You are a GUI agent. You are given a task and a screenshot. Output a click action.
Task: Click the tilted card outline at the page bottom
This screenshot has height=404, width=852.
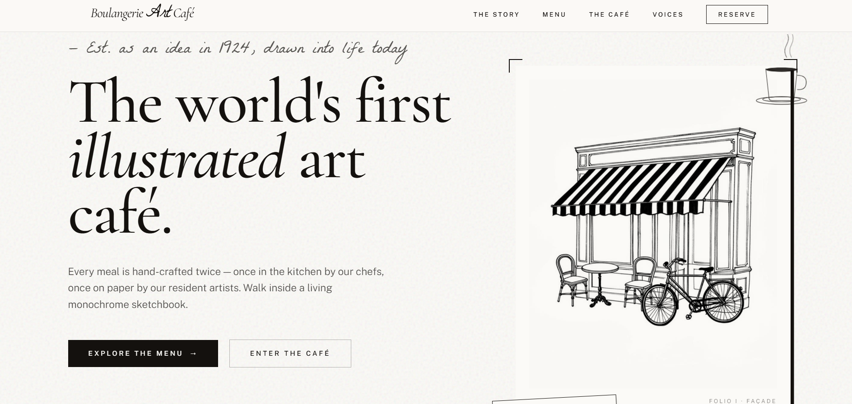point(554,399)
